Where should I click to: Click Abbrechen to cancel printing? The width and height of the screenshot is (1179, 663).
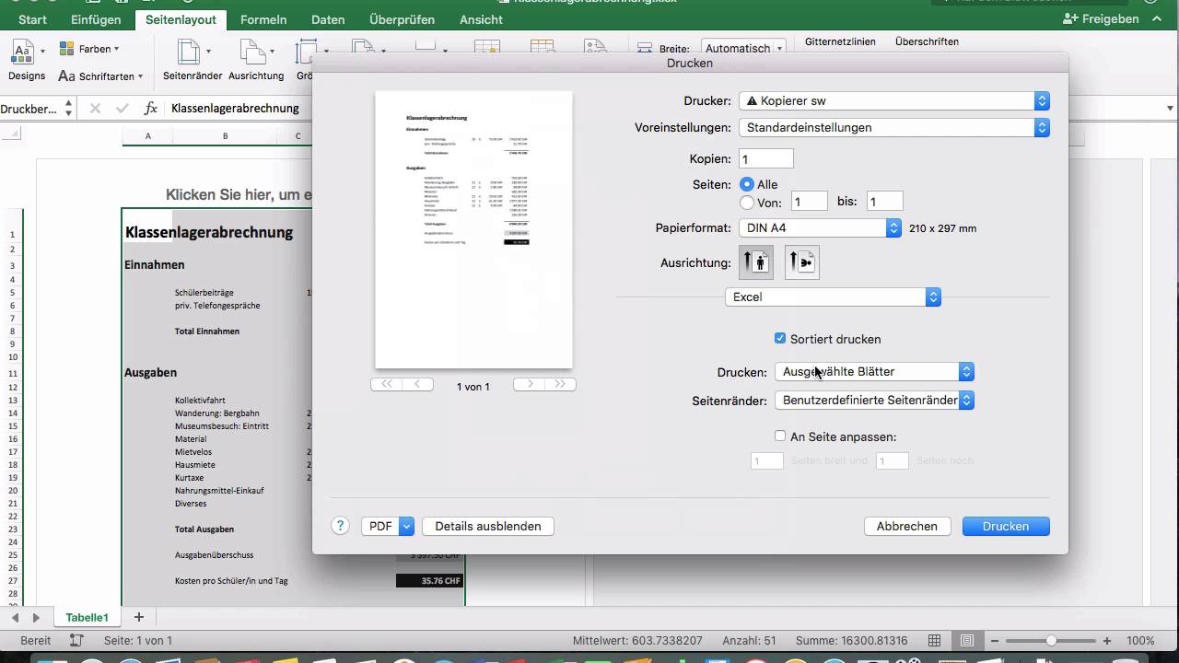pos(907,527)
